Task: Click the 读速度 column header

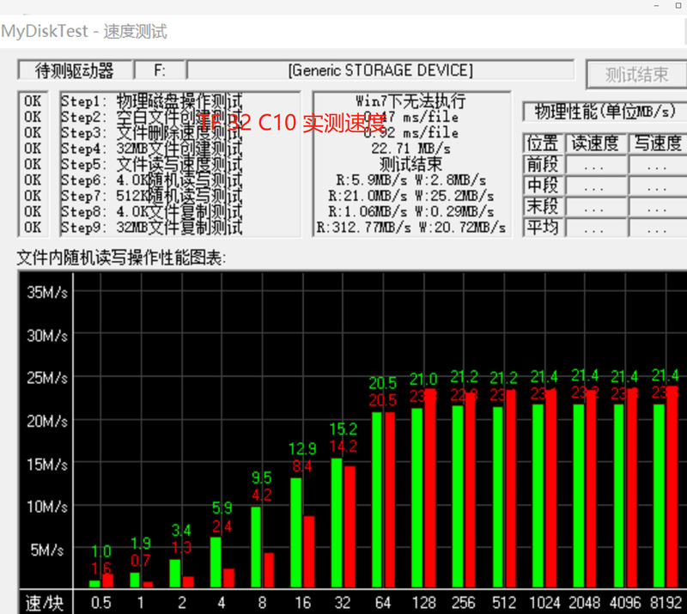Action: pos(595,143)
